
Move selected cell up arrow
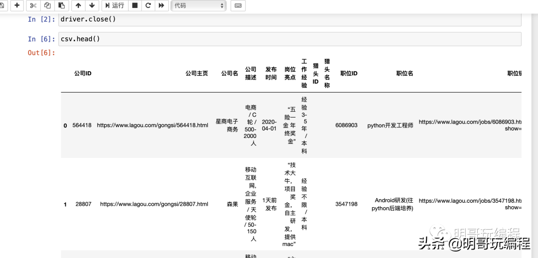tap(78, 5)
